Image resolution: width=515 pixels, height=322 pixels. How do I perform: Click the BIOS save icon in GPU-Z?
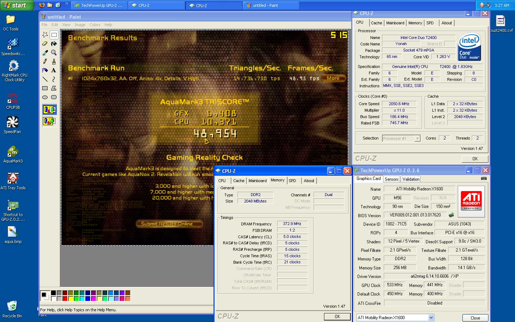tap(451, 215)
